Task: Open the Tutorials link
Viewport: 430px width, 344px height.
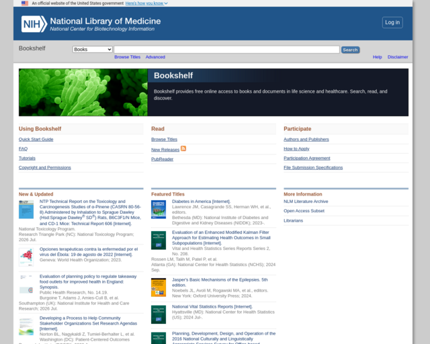Action: (x=27, y=159)
